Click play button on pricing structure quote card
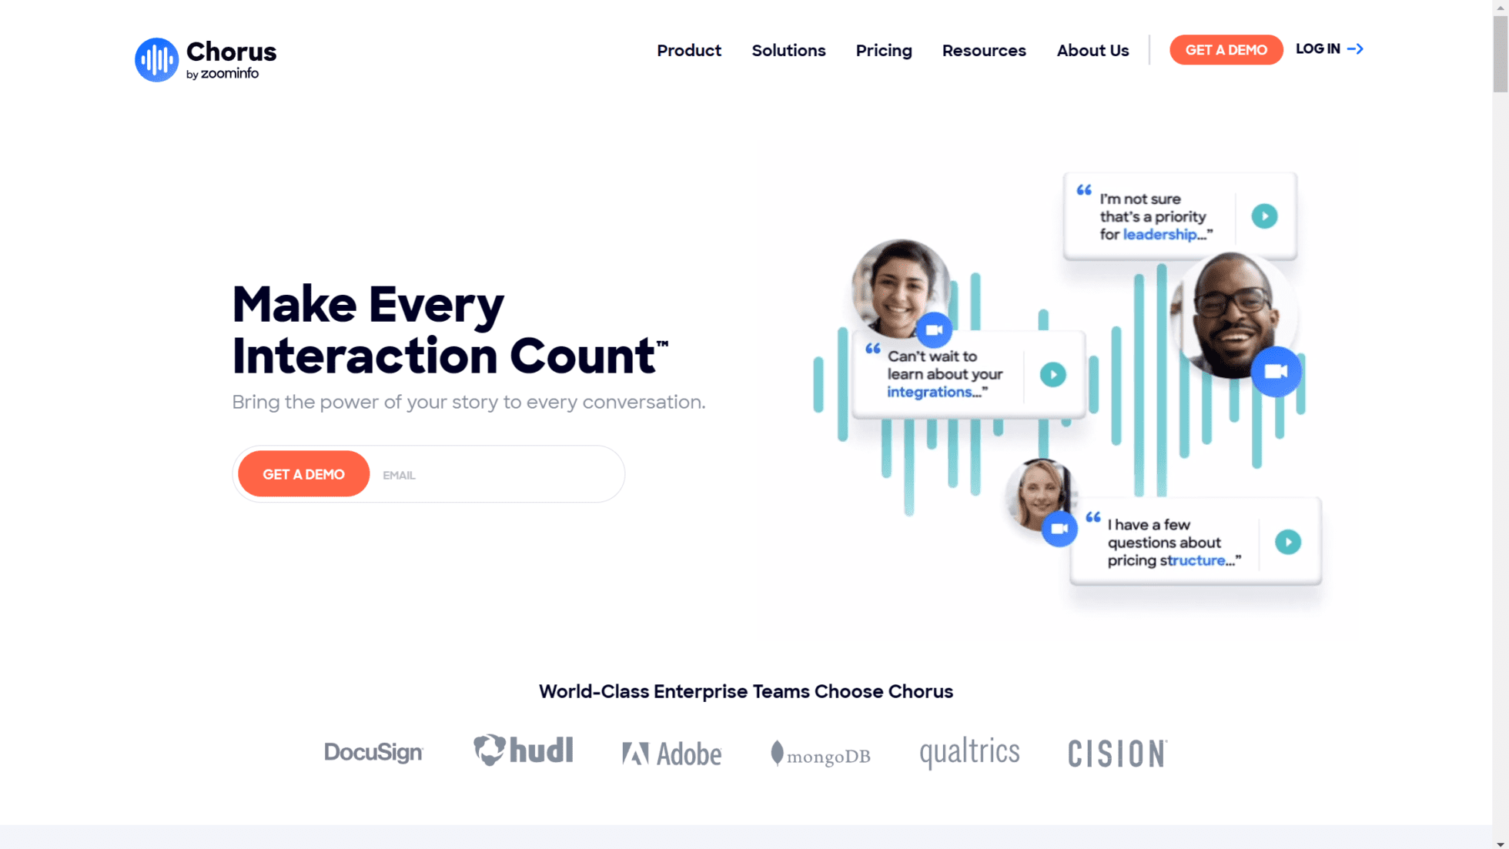 pyautogui.click(x=1288, y=541)
